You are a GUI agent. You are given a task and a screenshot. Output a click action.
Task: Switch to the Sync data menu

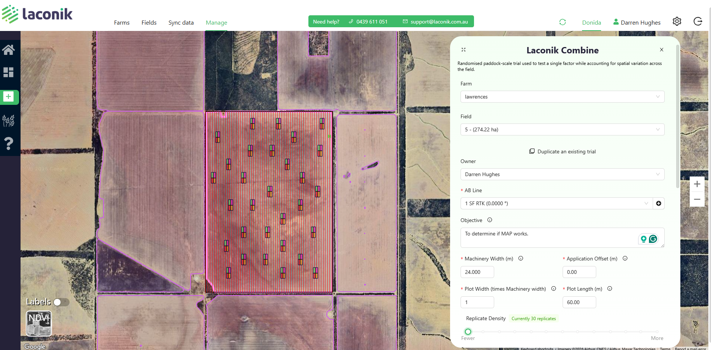tap(181, 23)
